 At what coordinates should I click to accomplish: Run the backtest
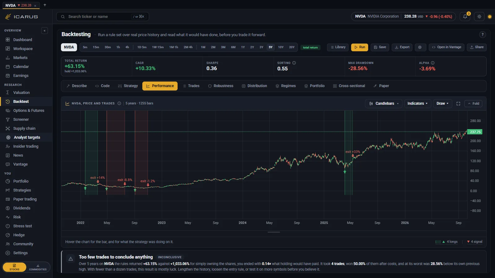359,47
